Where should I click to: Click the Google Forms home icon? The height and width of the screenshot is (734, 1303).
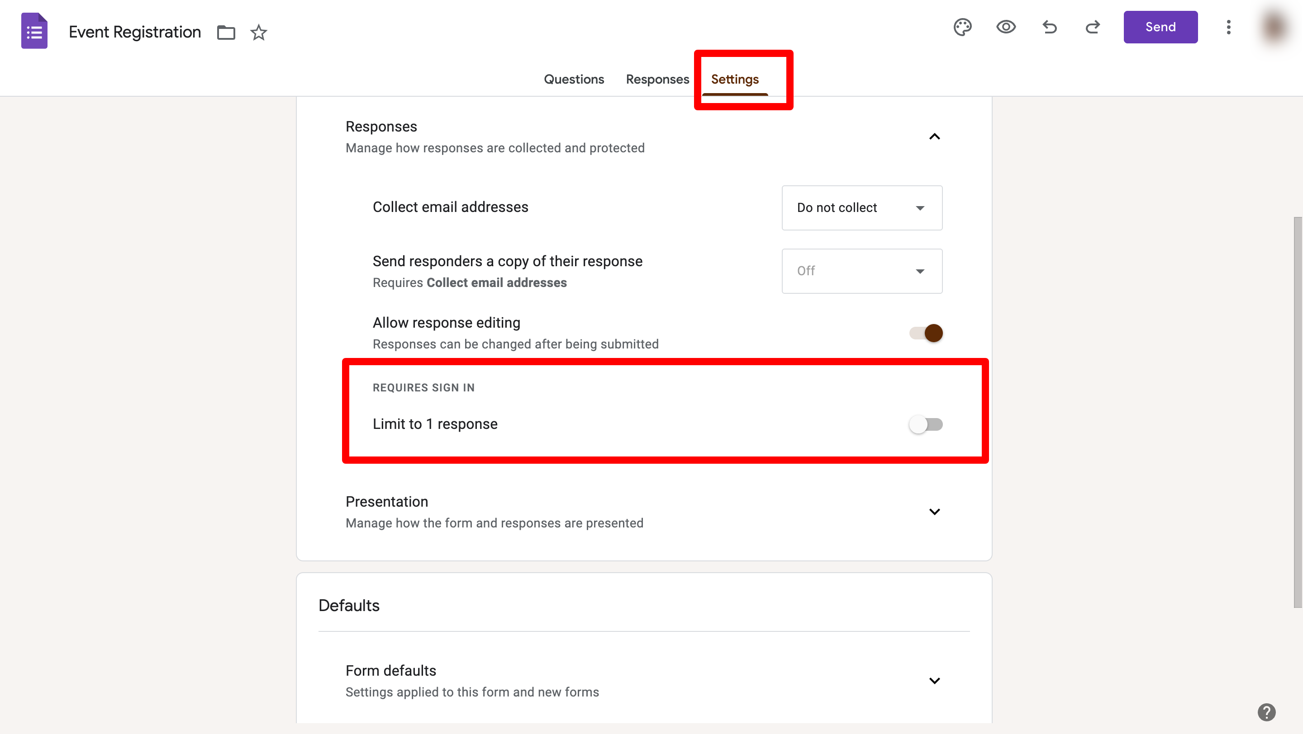coord(34,31)
